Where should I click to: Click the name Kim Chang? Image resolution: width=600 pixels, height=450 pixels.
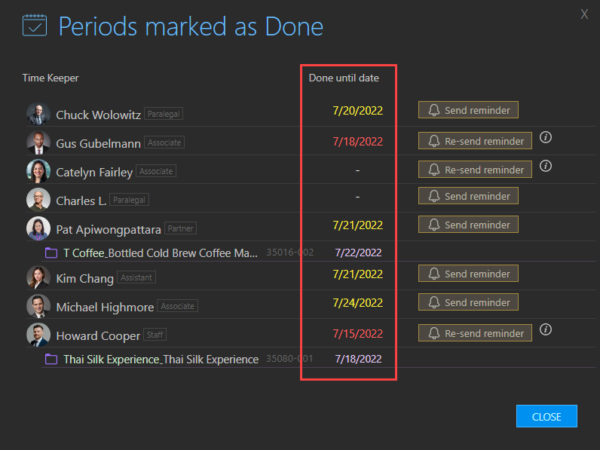pos(84,279)
